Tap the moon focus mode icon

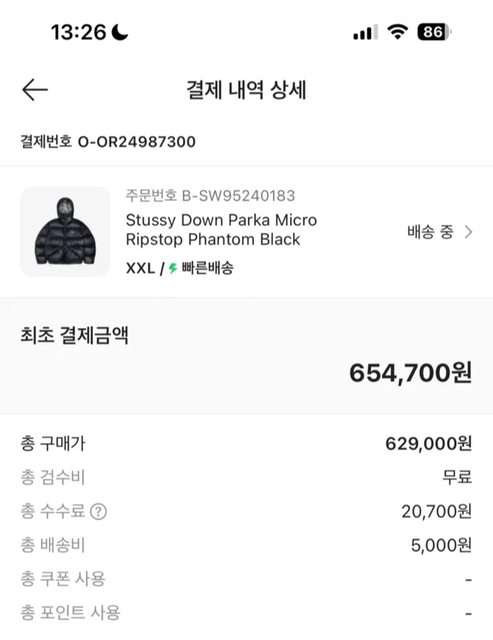click(120, 32)
